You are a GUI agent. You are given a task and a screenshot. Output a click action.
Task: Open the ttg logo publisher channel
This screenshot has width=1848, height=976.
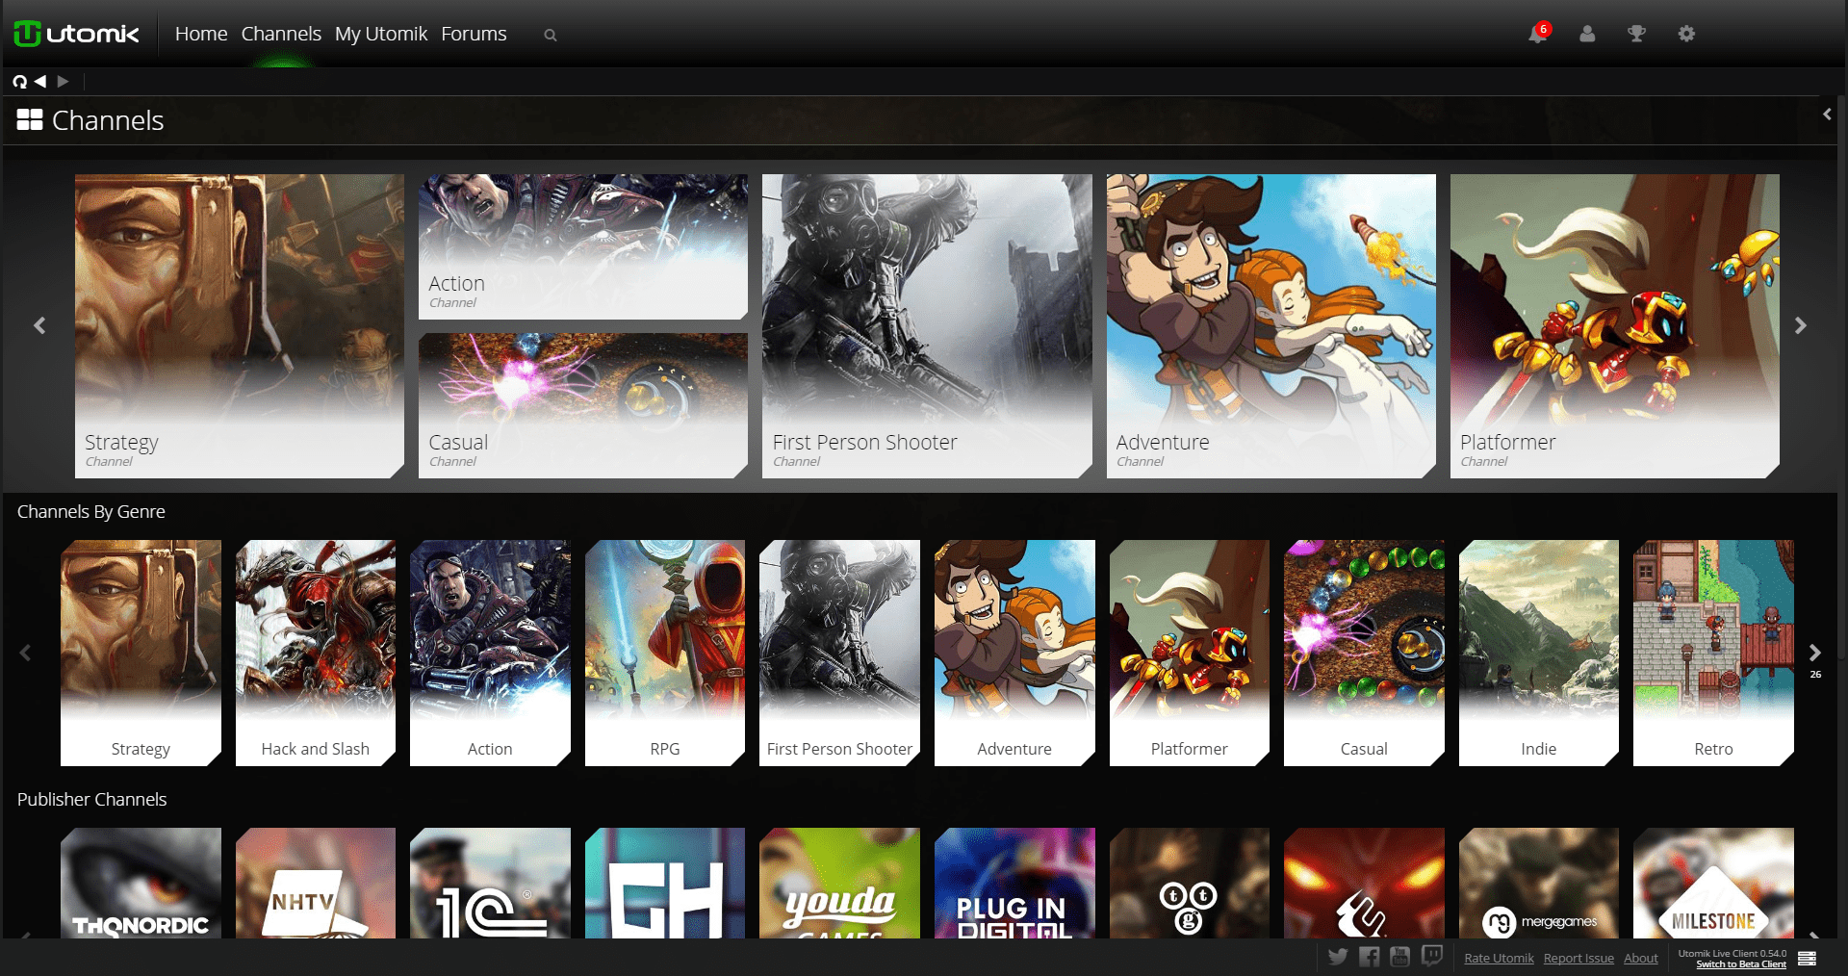1190,883
